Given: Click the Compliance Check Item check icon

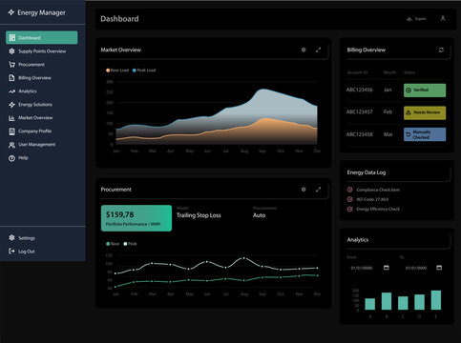Looking at the screenshot, I should point(350,190).
